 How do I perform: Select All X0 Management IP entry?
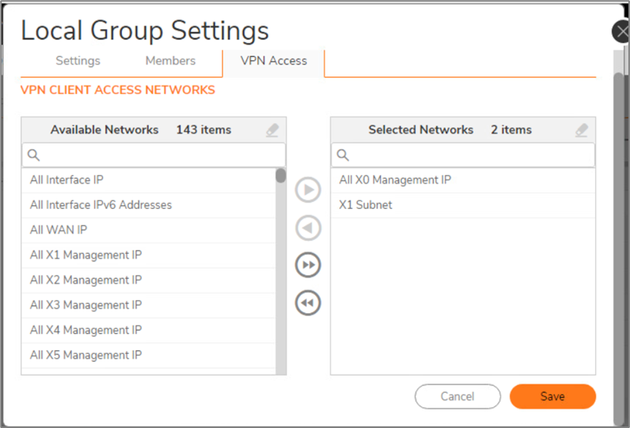tap(395, 180)
